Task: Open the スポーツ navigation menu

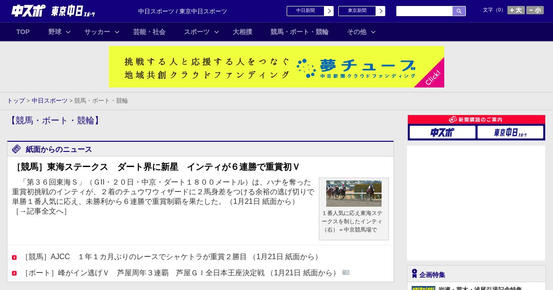Action: click(x=197, y=32)
